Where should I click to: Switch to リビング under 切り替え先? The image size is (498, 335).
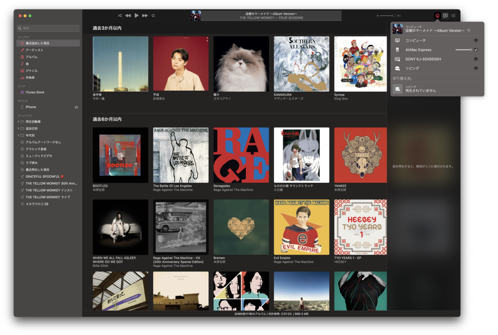pyautogui.click(x=437, y=88)
